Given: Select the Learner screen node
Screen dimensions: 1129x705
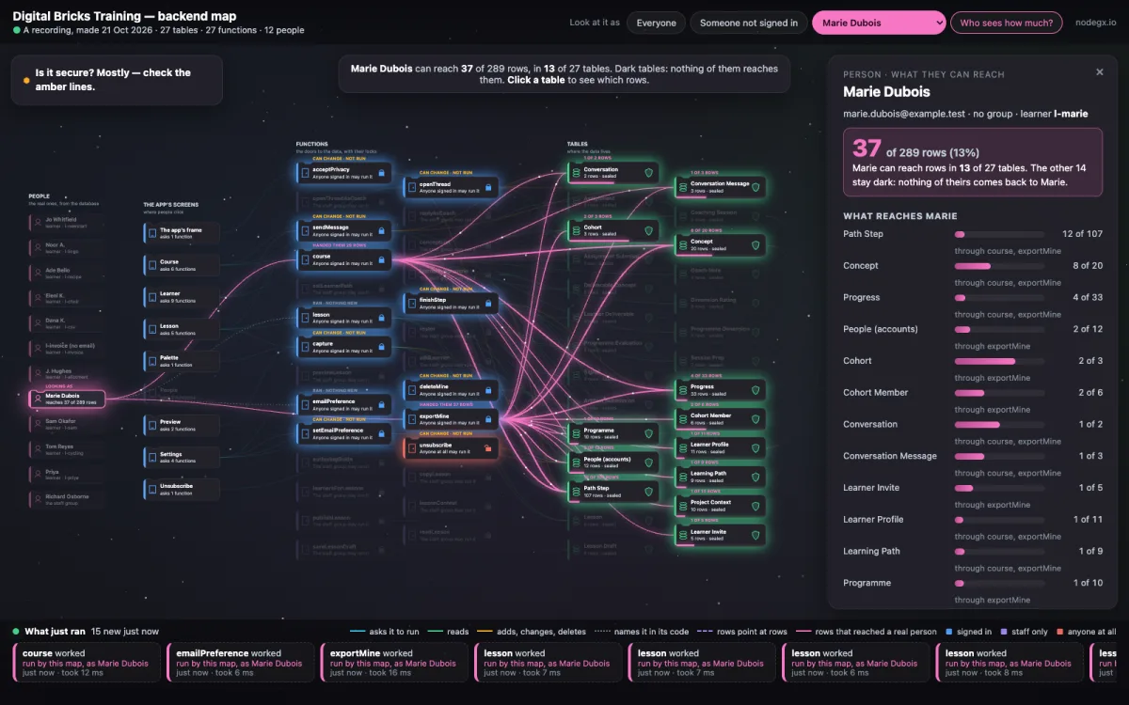Looking at the screenshot, I should click(182, 297).
